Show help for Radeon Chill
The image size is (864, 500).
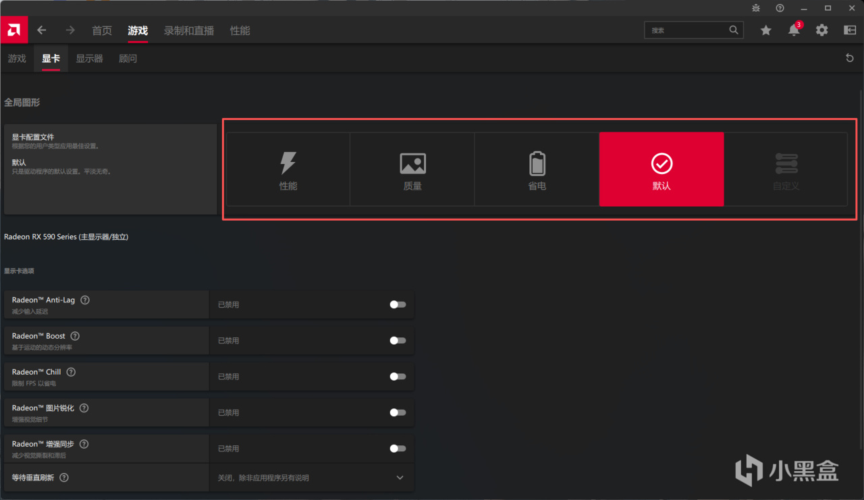pyautogui.click(x=71, y=372)
